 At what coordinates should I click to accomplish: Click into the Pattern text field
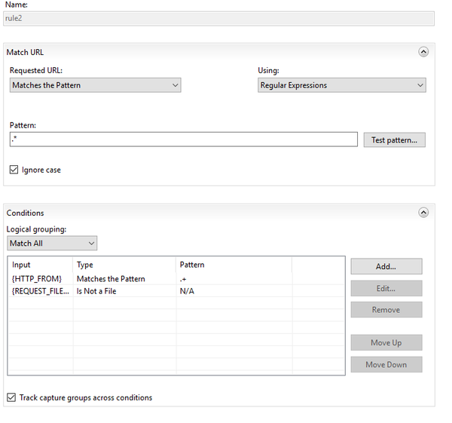tap(183, 139)
